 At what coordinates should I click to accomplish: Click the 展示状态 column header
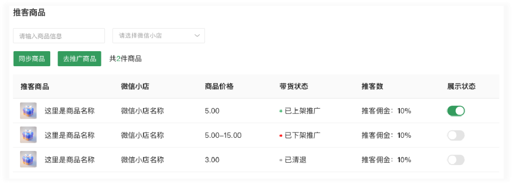click(x=461, y=87)
